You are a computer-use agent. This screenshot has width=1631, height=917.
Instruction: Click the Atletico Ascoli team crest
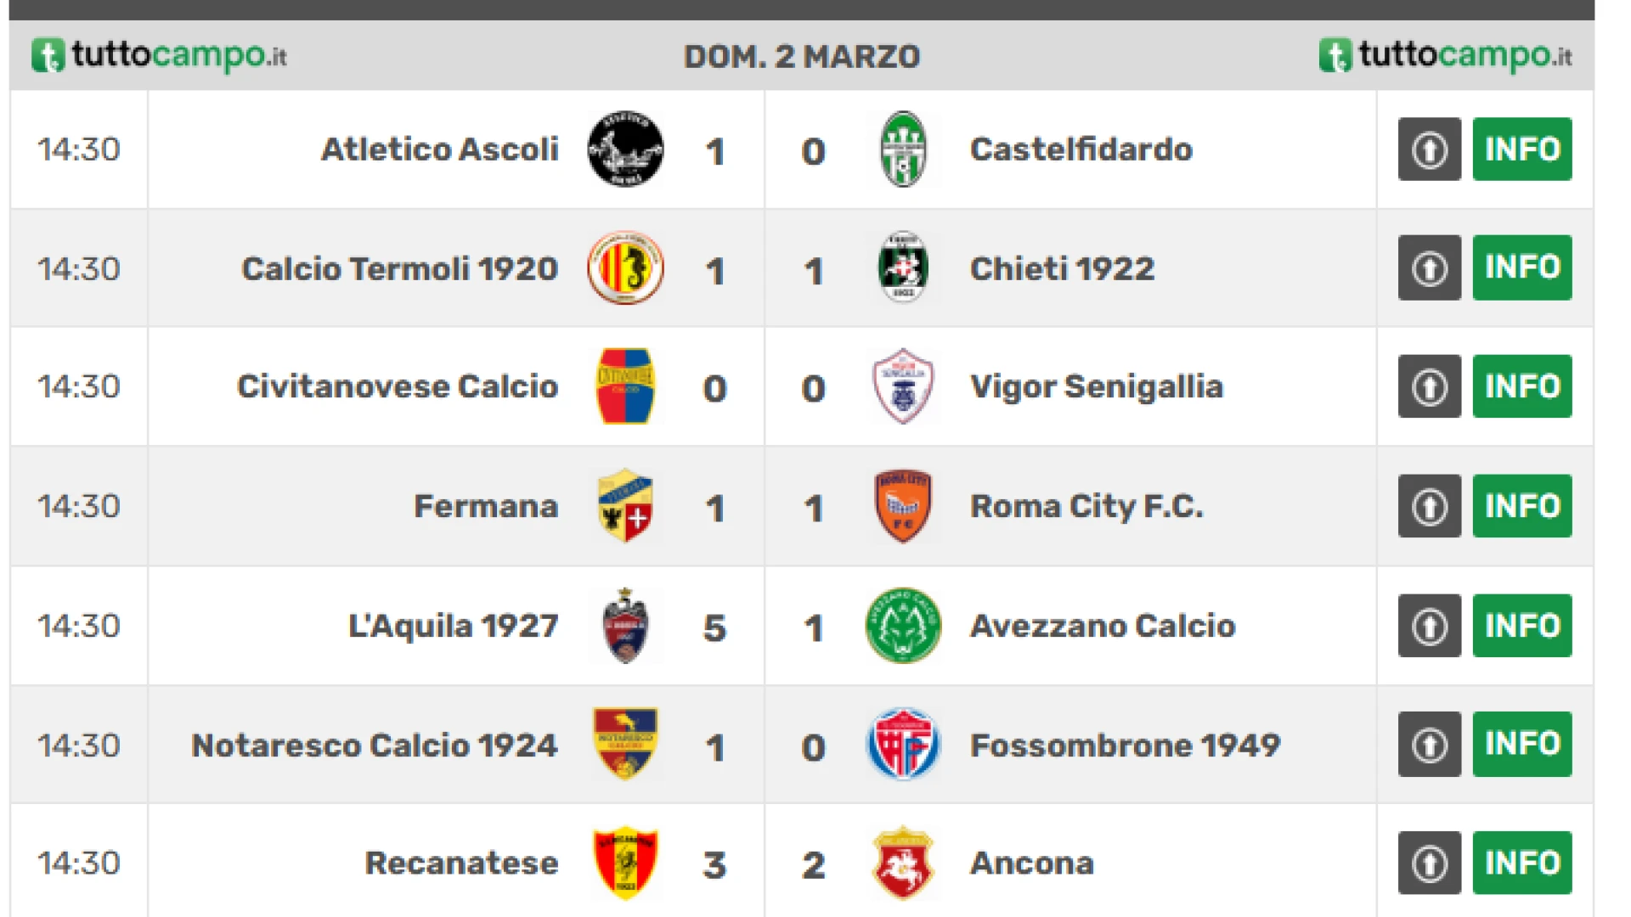coord(625,149)
